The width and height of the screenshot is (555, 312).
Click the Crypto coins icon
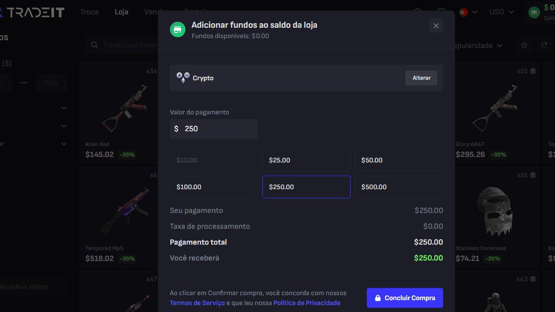(x=183, y=78)
